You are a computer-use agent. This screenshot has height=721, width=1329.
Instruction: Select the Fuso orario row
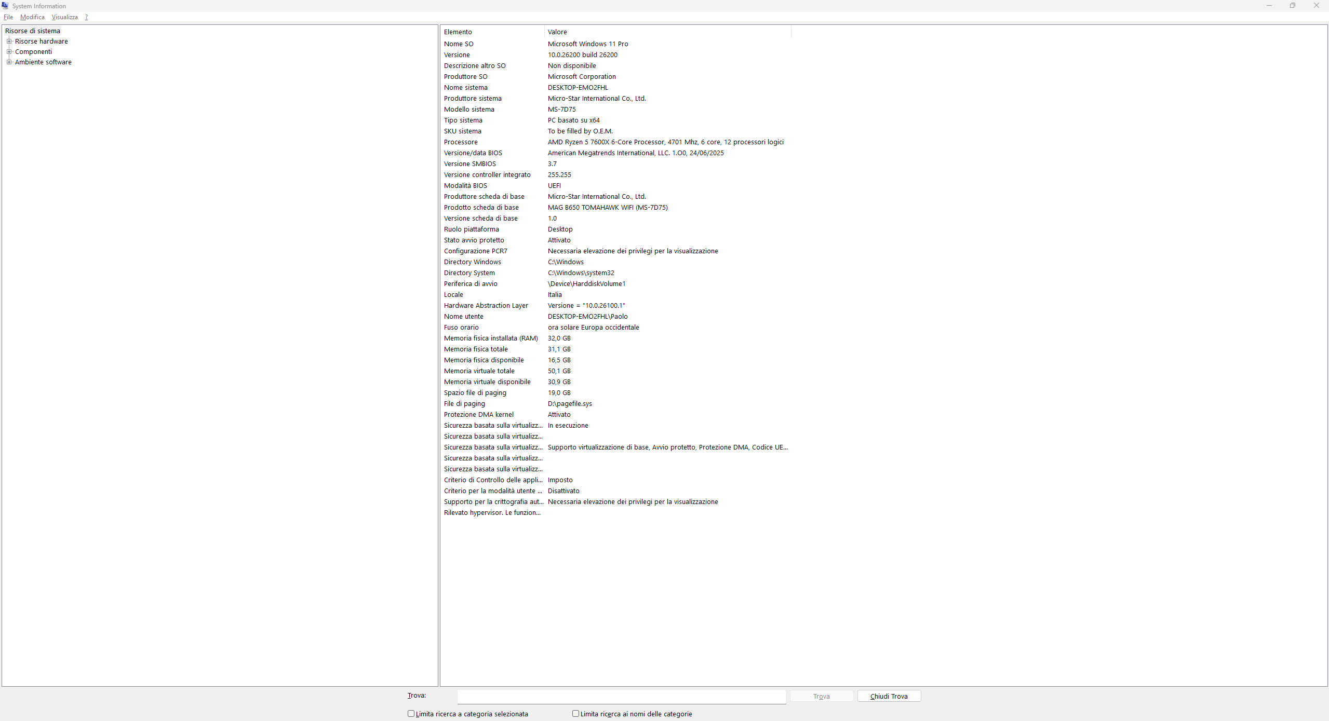coord(616,328)
